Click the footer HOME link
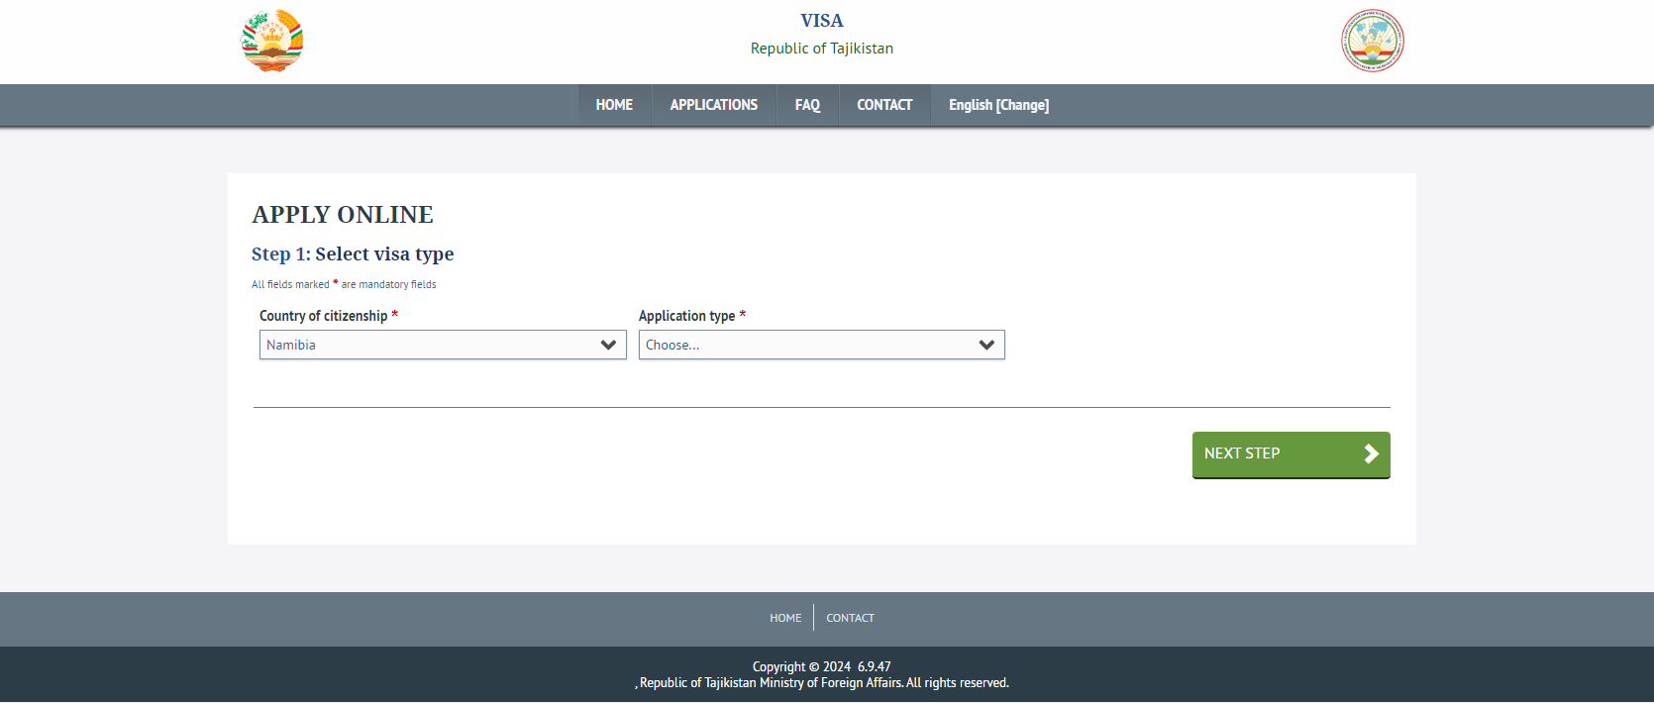1654x703 pixels. tap(785, 618)
